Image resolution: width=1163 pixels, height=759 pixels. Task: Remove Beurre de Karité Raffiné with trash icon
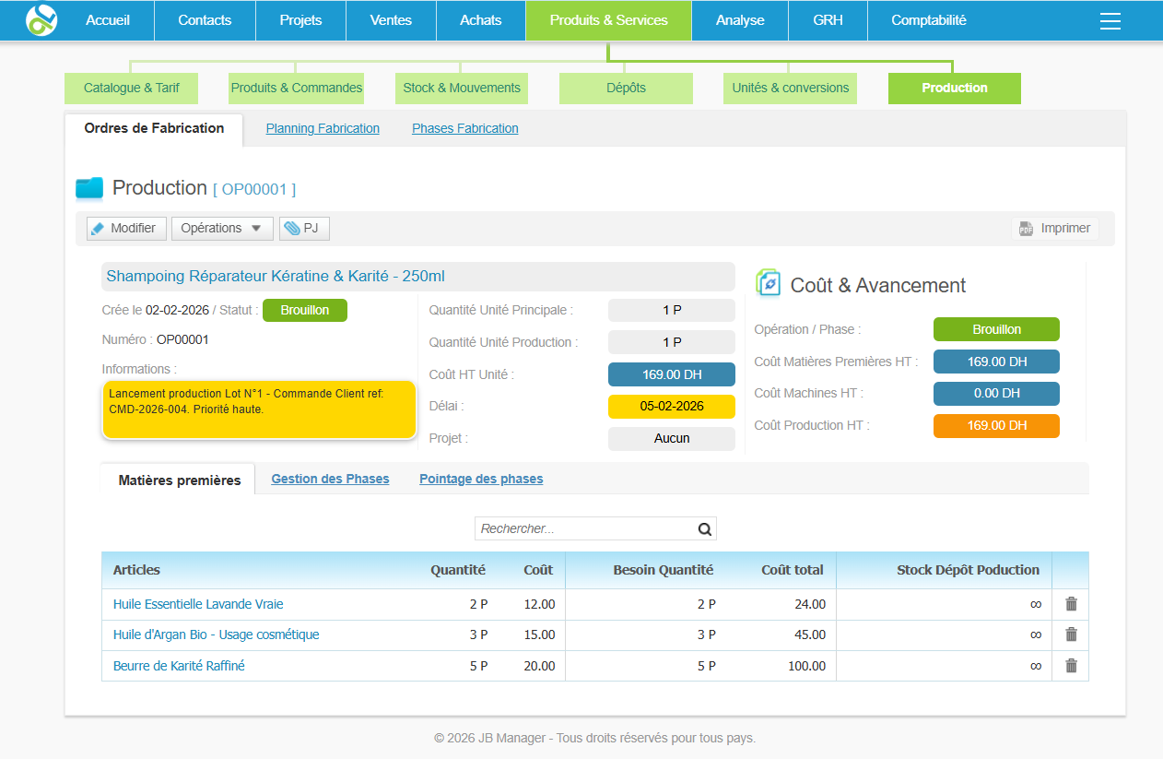point(1071,666)
